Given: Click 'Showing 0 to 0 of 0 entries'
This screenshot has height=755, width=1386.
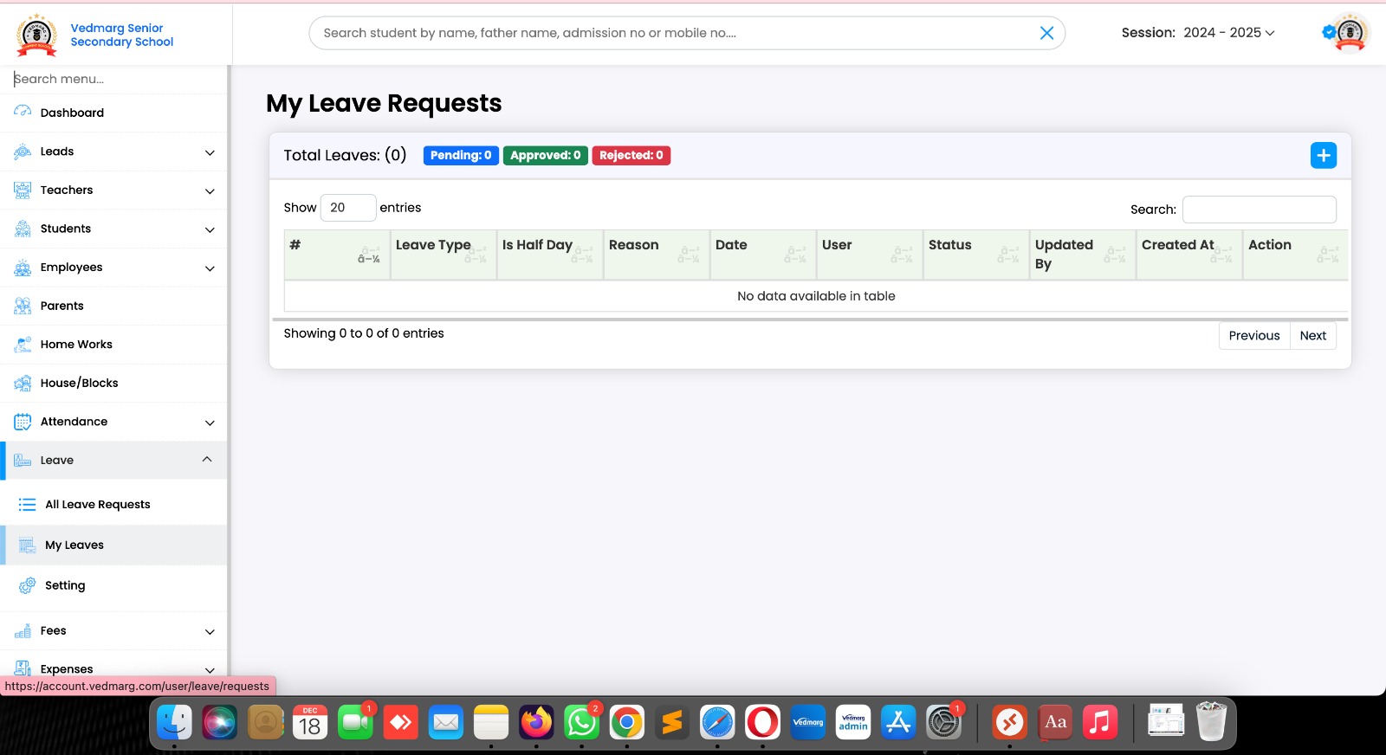Looking at the screenshot, I should [x=364, y=333].
